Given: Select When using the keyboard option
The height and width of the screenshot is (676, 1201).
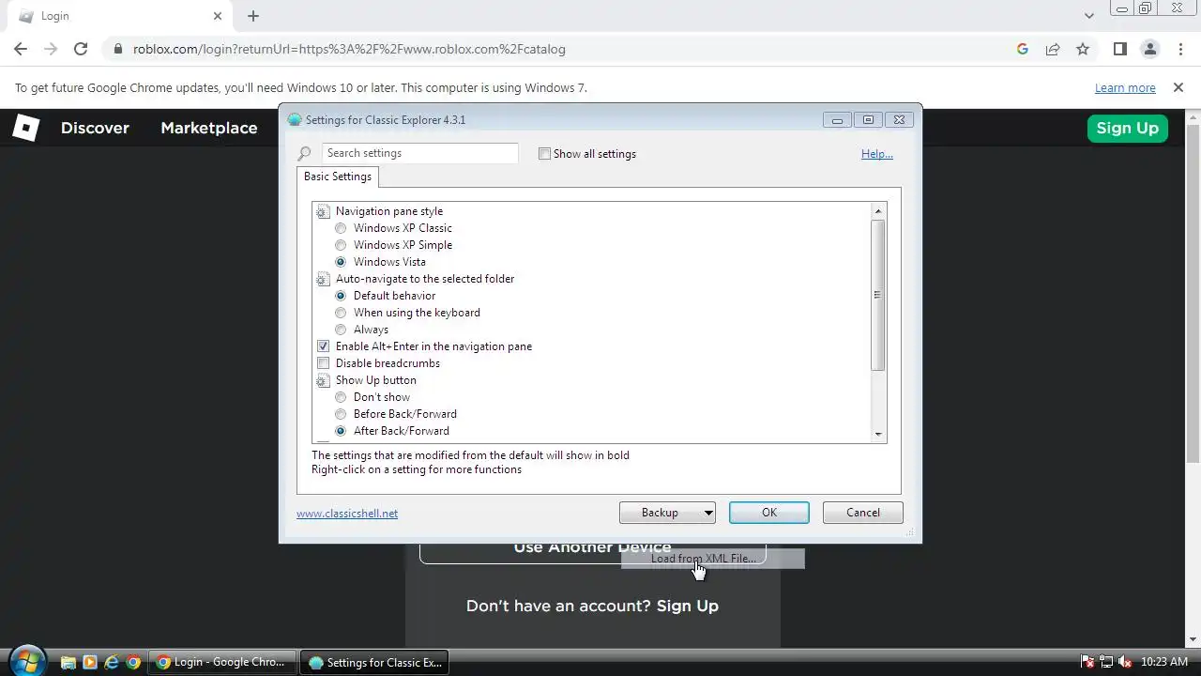Looking at the screenshot, I should point(407,313).
